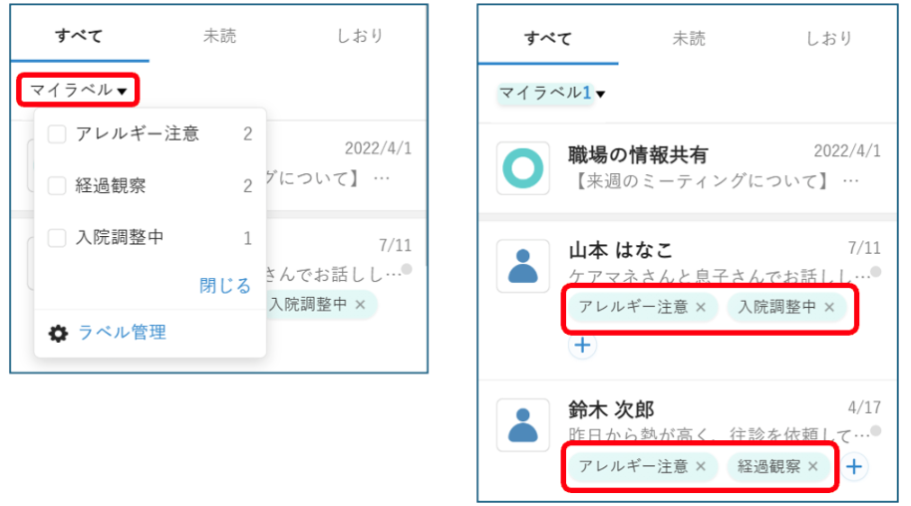This screenshot has width=911, height=506.
Task: Click the gear icon beside ラベル管理
Action: 59,334
